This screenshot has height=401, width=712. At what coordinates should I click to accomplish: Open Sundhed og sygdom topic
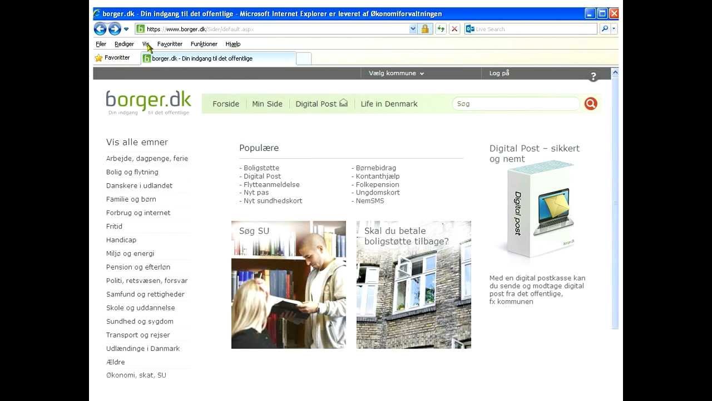tap(140, 321)
